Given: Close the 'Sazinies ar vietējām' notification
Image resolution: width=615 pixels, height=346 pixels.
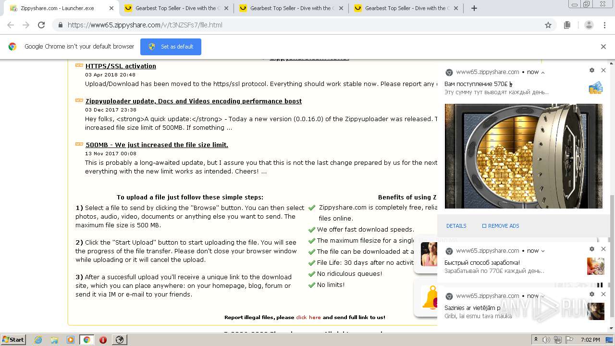Looking at the screenshot, I should [603, 294].
